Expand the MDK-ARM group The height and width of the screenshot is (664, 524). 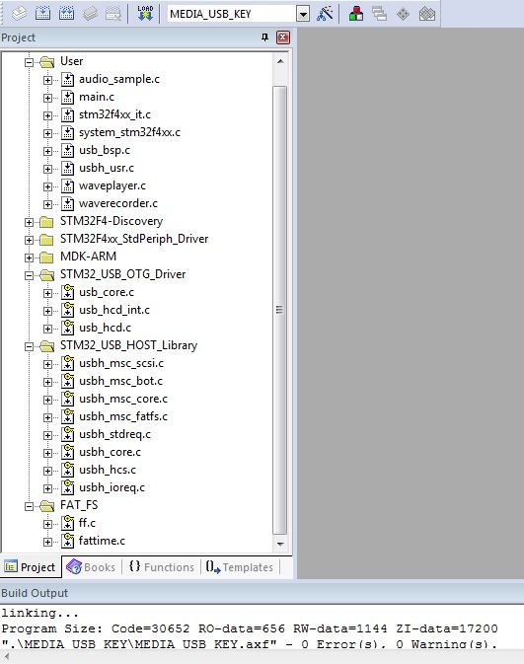[x=29, y=258]
